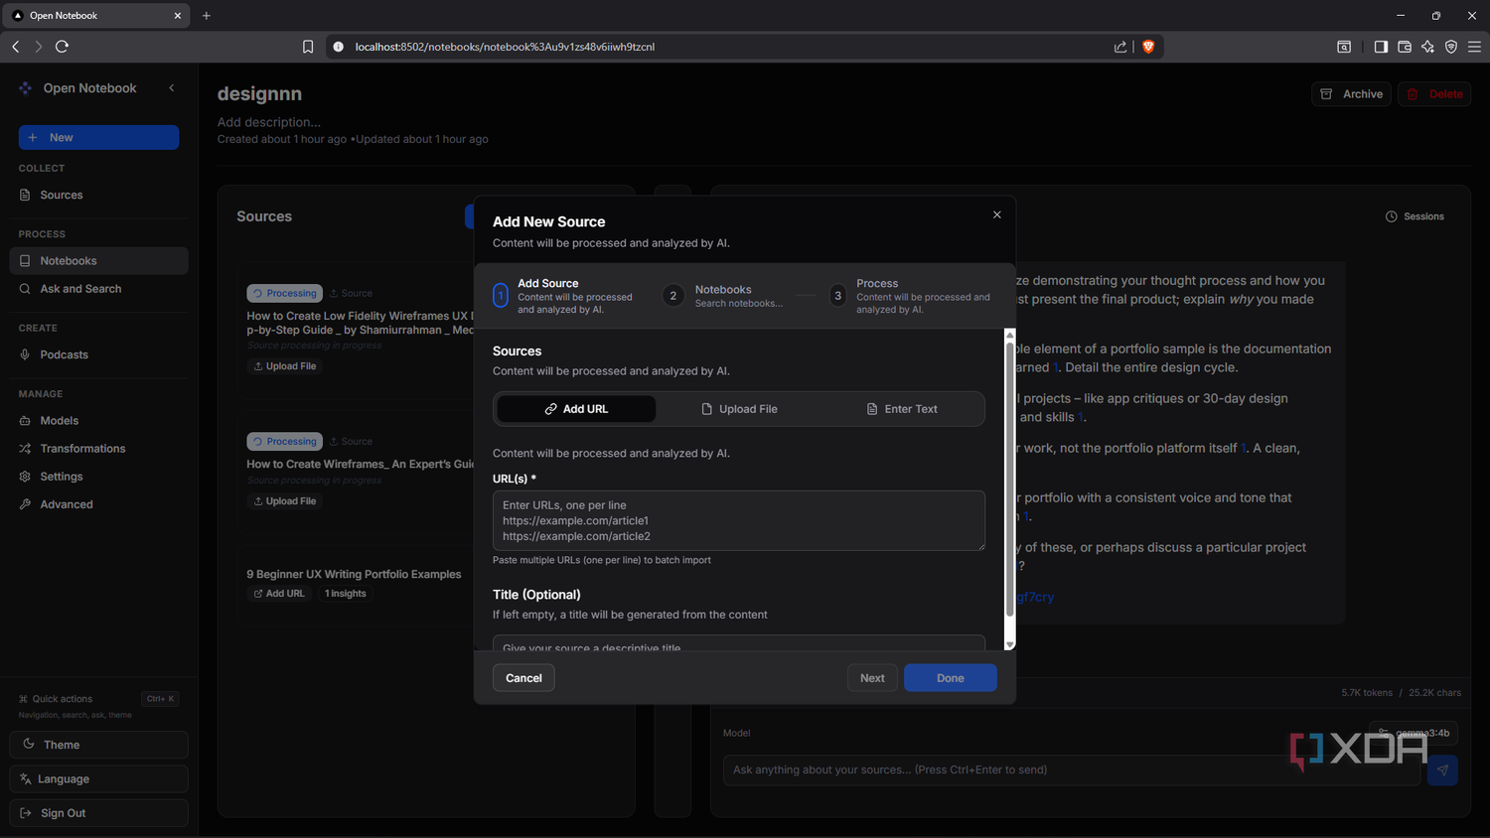Click the Next button in dialog
Image resolution: width=1490 pixels, height=838 pixels.
click(x=872, y=678)
